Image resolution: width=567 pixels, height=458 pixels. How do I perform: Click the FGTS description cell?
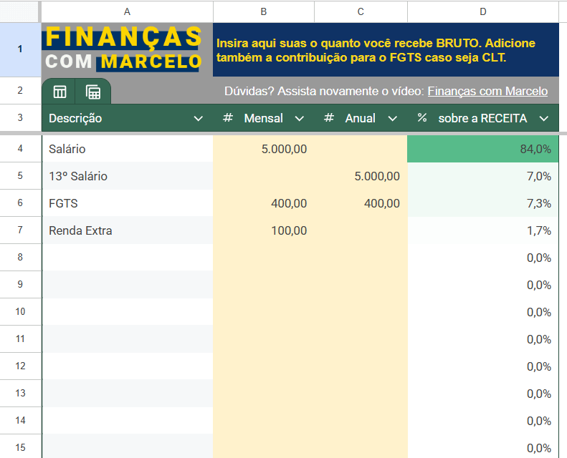[128, 203]
